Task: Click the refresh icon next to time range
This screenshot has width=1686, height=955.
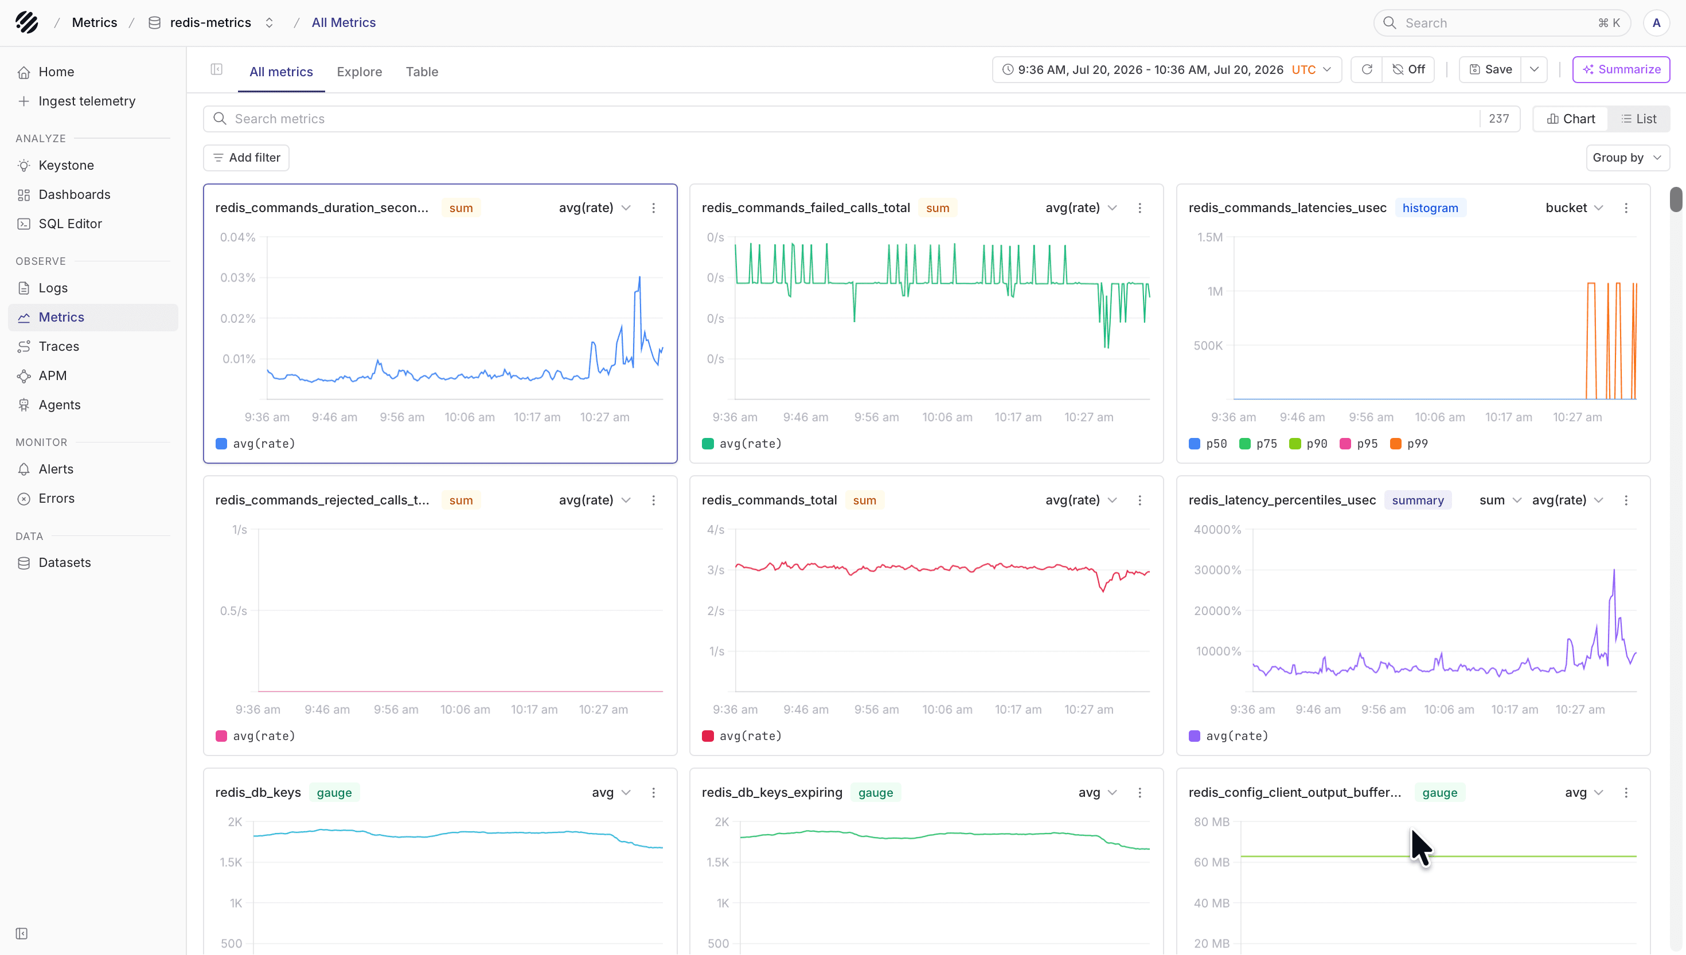Action: point(1367,69)
